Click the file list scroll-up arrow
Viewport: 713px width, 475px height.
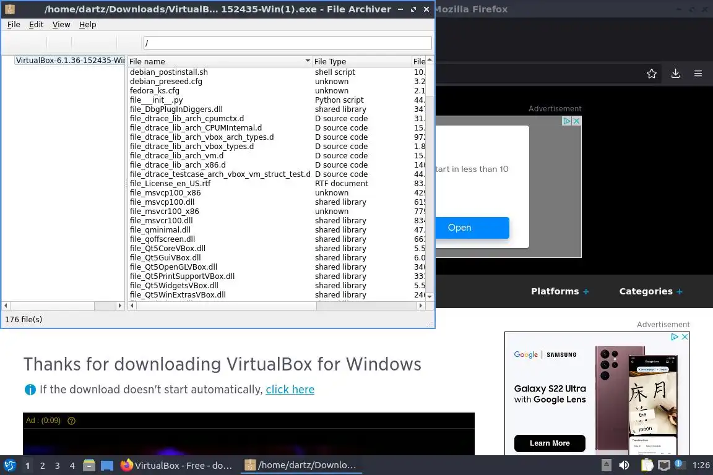(x=430, y=60)
